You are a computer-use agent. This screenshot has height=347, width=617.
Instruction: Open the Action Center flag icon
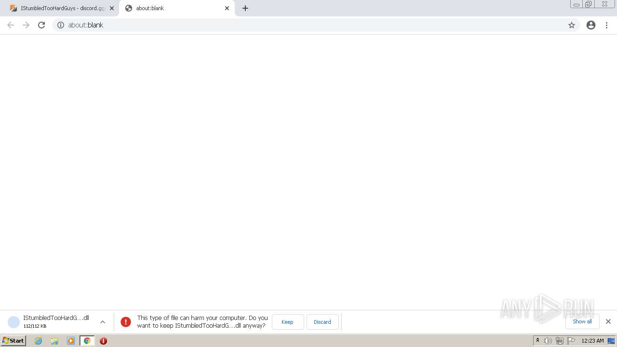click(571, 341)
